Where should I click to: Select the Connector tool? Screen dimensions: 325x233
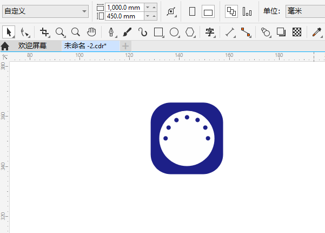click(x=246, y=33)
